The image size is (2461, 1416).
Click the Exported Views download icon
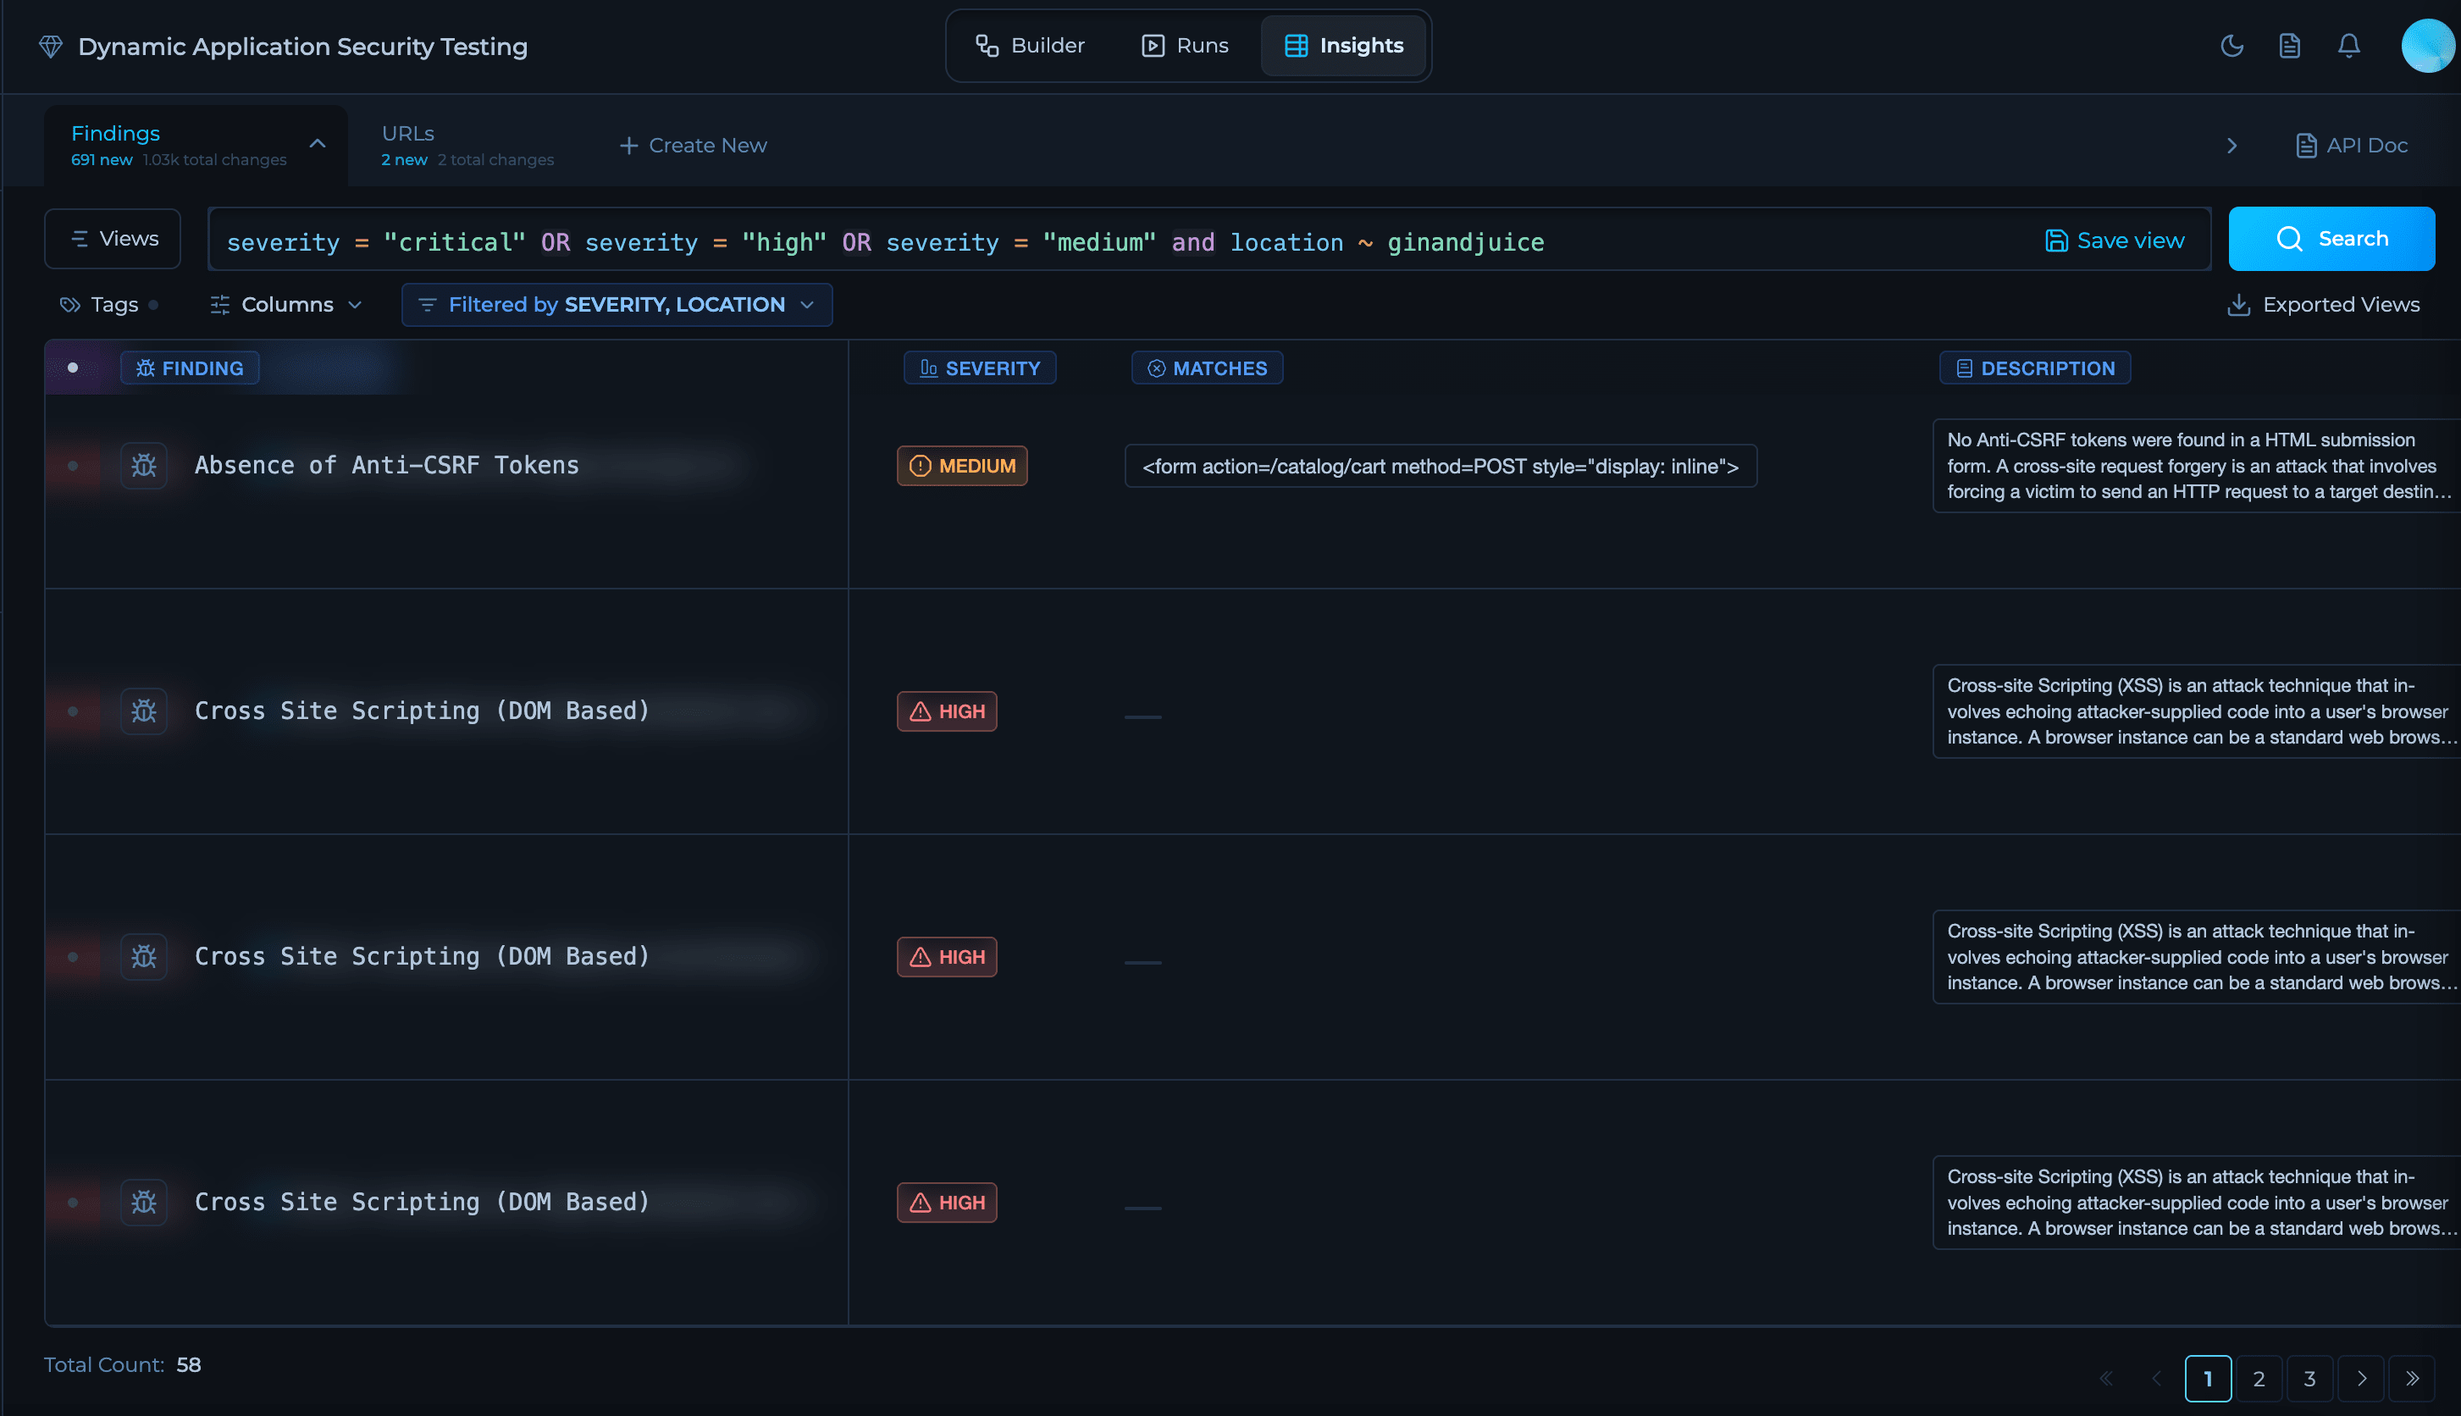[x=2238, y=304]
